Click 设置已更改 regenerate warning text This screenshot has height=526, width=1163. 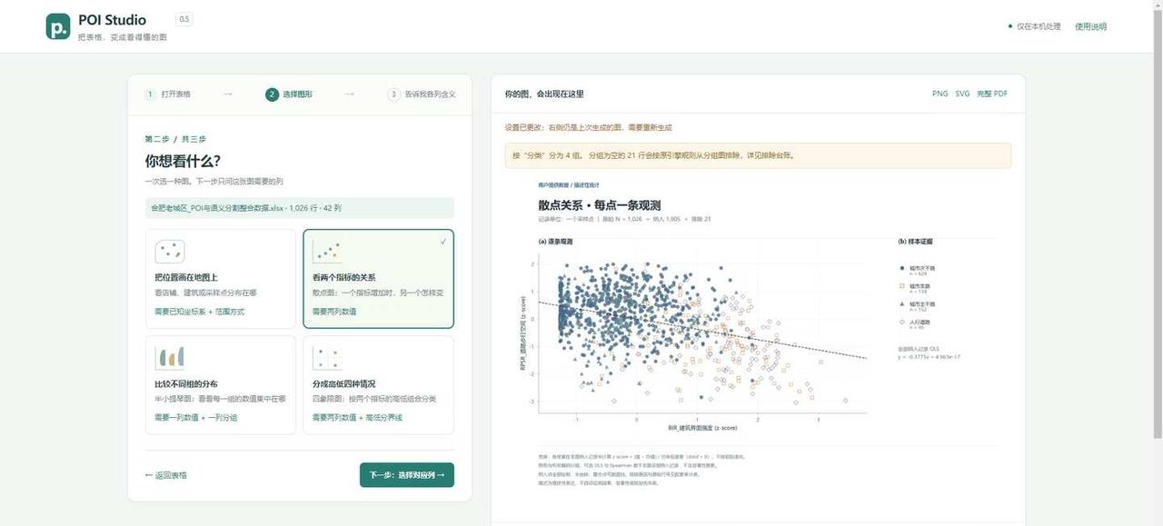589,127
